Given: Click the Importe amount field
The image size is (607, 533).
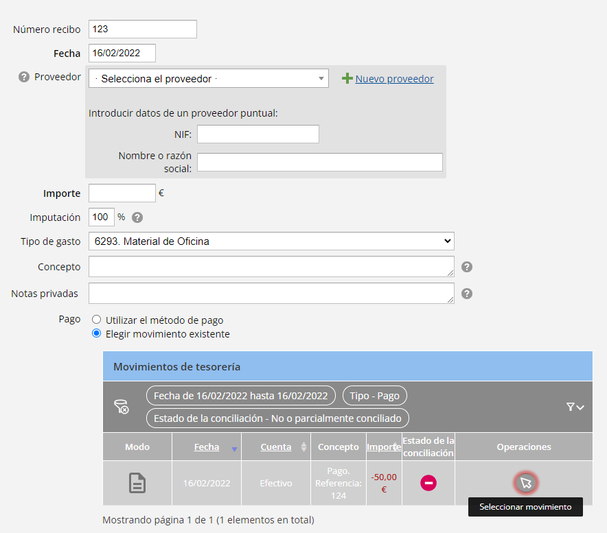Looking at the screenshot, I should tap(122, 193).
